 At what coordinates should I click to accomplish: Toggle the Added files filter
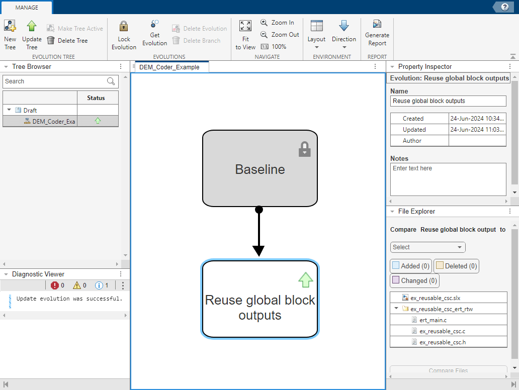pyautogui.click(x=410, y=266)
